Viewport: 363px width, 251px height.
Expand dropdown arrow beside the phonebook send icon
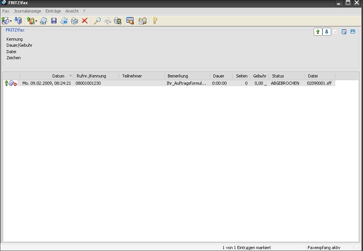pyautogui.click(x=36, y=21)
